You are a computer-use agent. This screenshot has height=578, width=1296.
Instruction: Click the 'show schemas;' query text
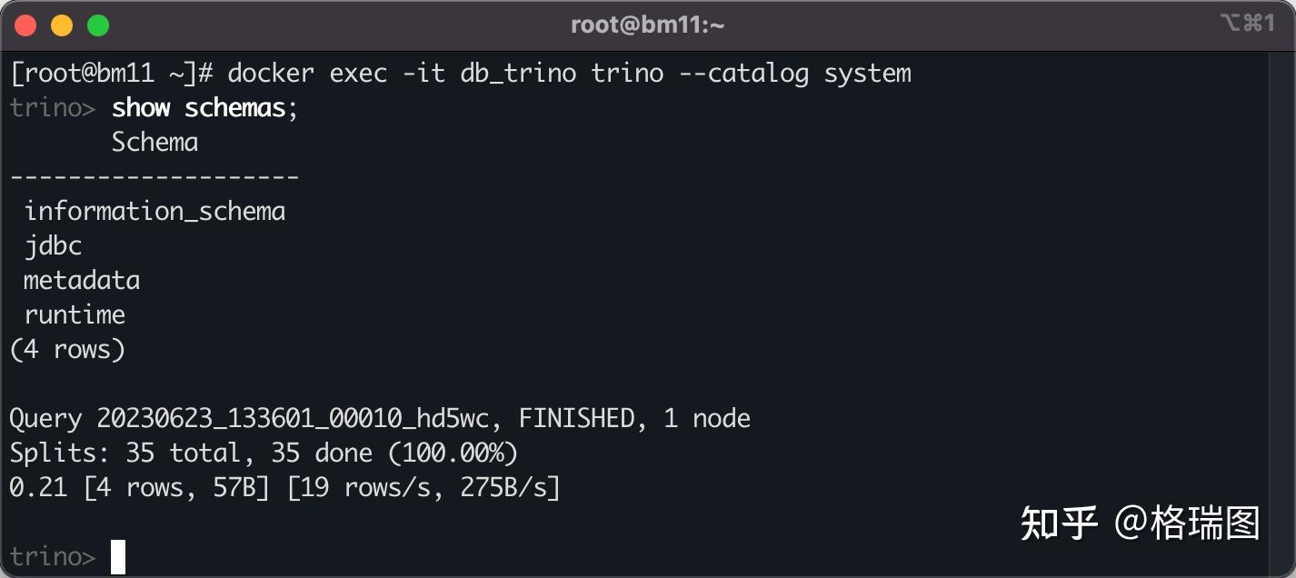coord(204,108)
